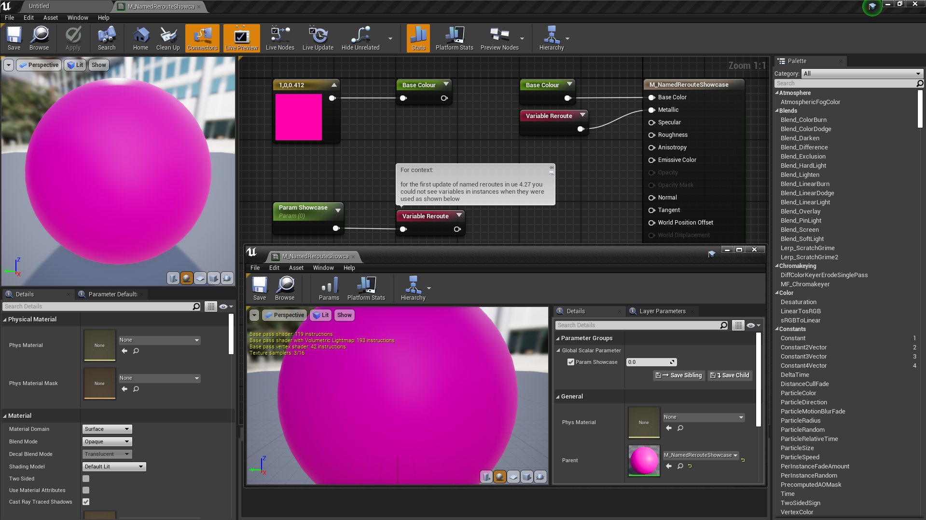The height and width of the screenshot is (520, 926).
Task: Click the Home toolbar icon
Action: coord(140,38)
